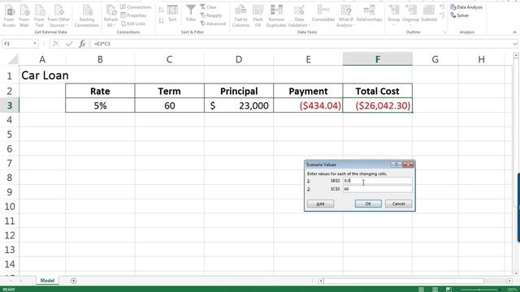Select column B header
The image size is (520, 292).
click(x=100, y=59)
